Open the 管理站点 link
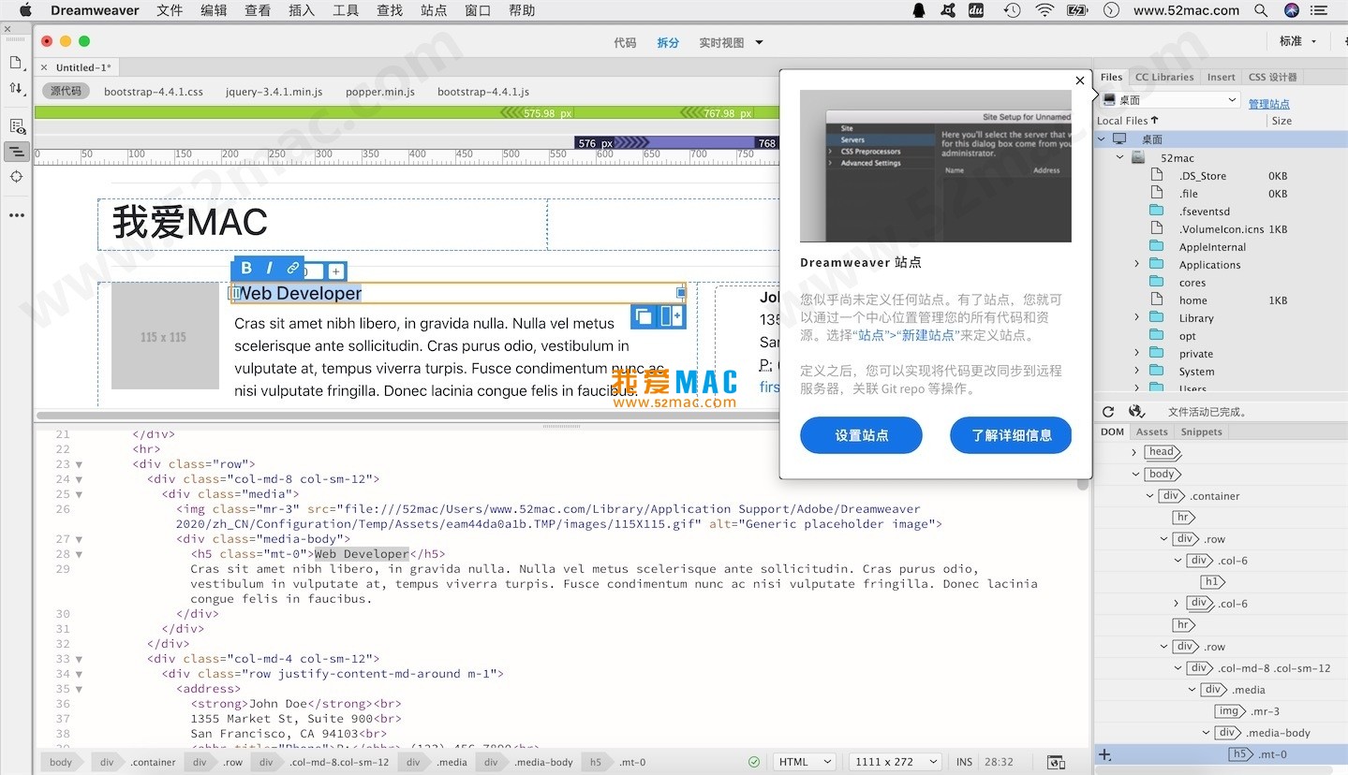Viewport: 1348px width, 775px height. (1268, 104)
